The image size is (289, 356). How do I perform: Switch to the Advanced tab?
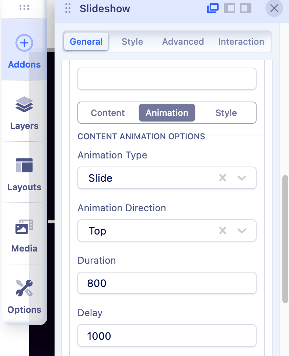coord(183,42)
